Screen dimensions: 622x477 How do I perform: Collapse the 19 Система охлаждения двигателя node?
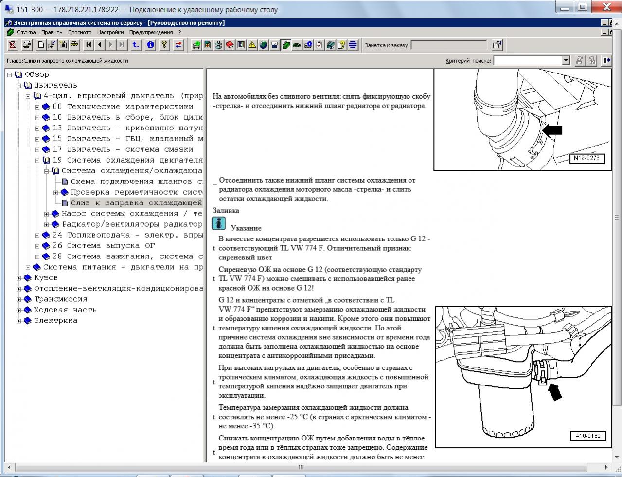point(37,160)
